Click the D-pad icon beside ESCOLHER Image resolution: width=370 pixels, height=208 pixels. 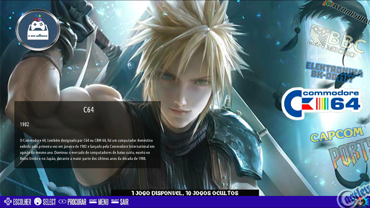tap(8, 202)
